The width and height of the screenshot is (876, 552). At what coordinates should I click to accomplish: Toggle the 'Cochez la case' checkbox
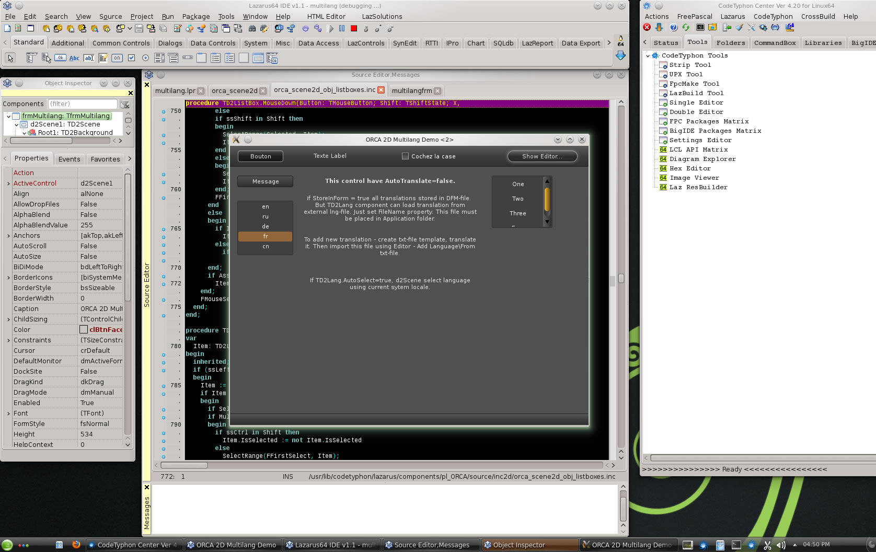coord(405,156)
